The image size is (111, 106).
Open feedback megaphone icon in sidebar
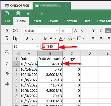[7, 84]
